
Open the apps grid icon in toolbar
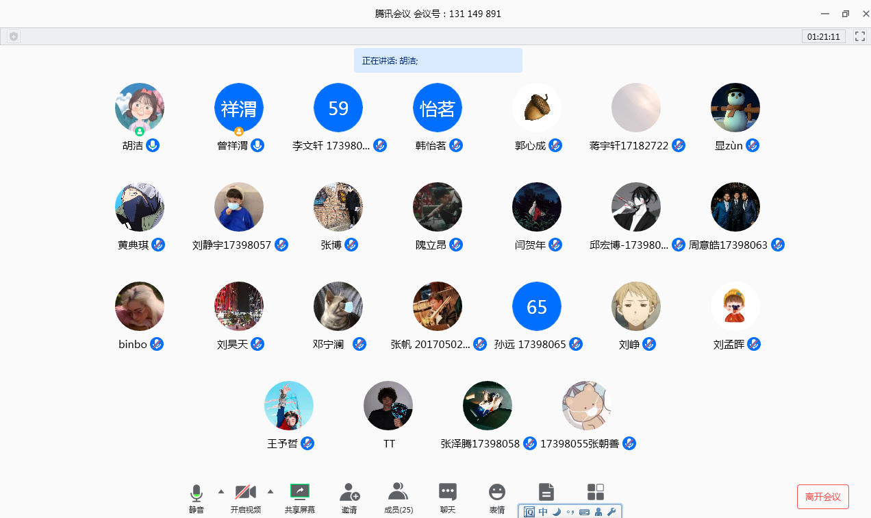(x=596, y=491)
